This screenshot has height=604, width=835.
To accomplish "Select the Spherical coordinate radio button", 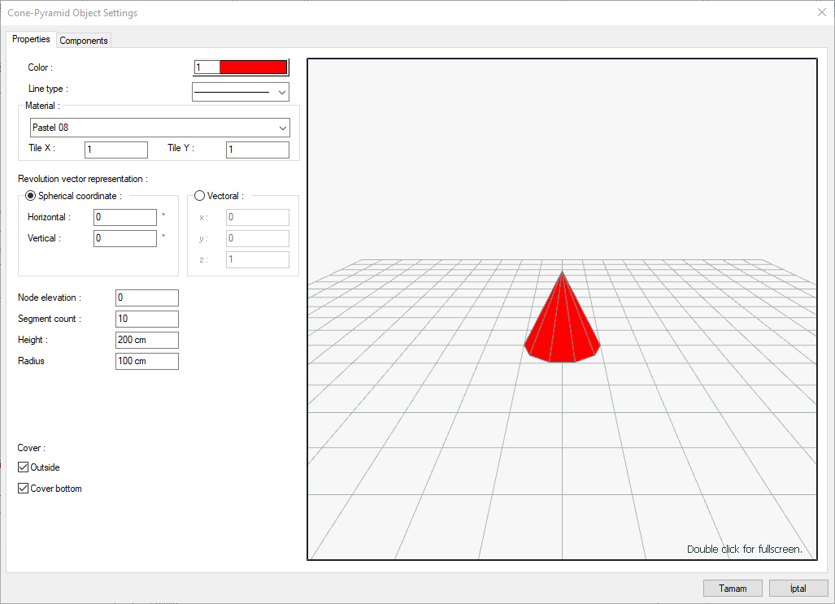I will coord(31,196).
